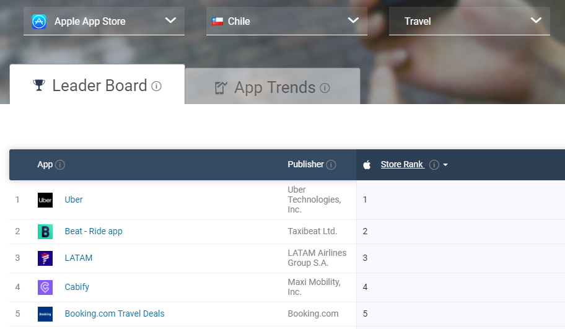Click the Apple App Store logo icon
565x329 pixels.
39,21
